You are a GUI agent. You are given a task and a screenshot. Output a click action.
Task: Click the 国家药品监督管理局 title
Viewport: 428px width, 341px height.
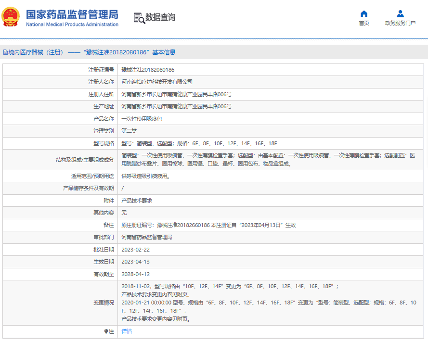[72, 14]
